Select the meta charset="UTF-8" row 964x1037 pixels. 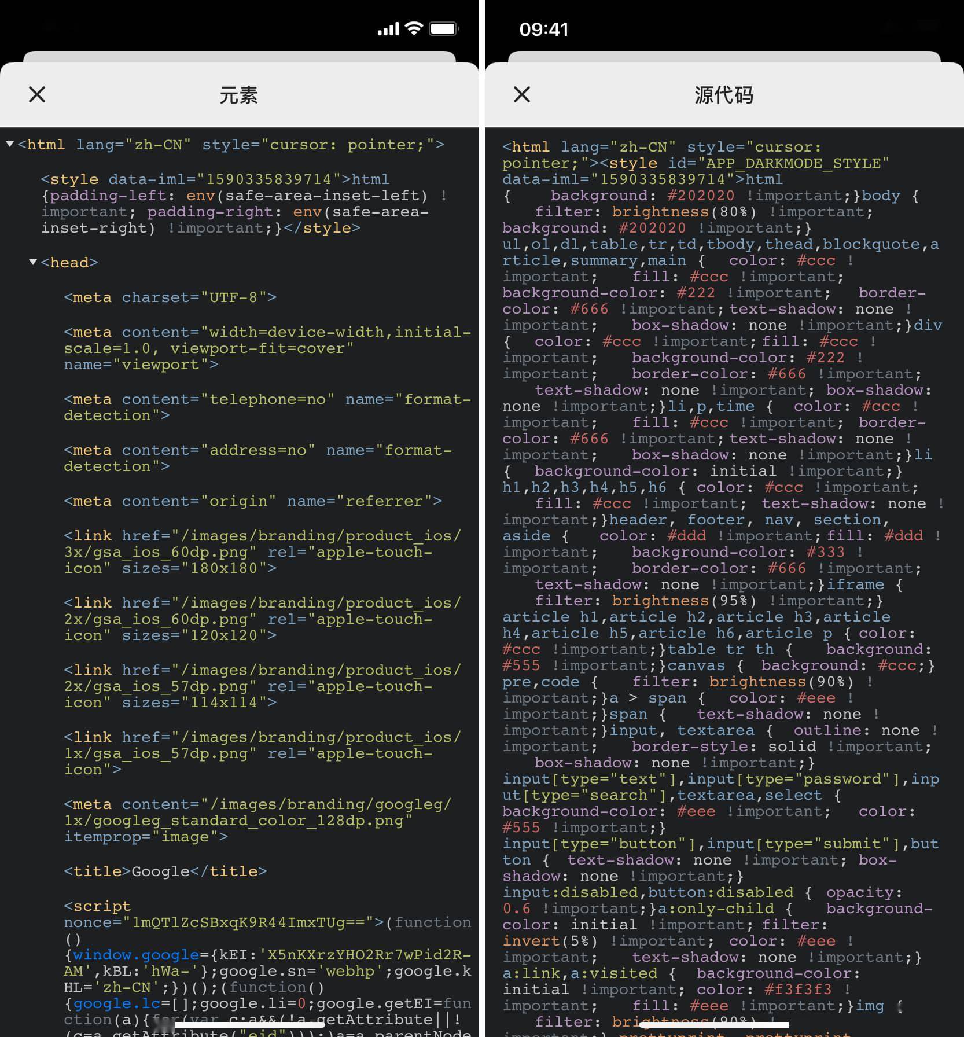[170, 297]
